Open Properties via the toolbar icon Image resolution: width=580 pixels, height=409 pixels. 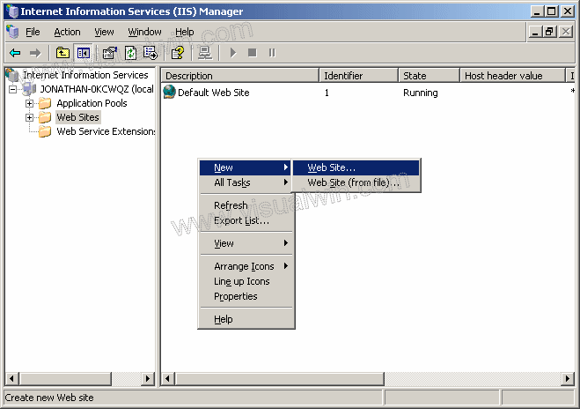109,53
